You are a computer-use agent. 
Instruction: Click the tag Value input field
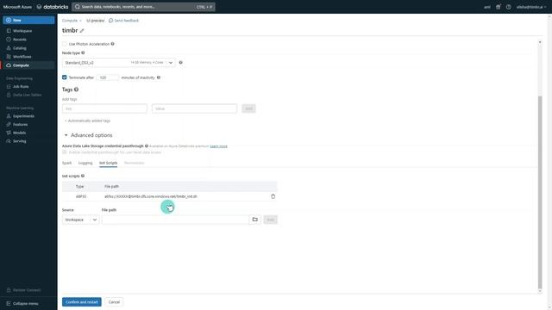(194, 108)
